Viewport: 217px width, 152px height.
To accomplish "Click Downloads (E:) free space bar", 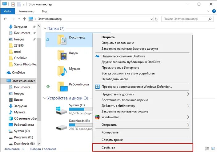I will [x=81, y=125].
